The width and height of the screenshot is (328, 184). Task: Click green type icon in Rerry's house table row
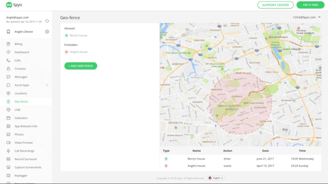[x=166, y=159]
